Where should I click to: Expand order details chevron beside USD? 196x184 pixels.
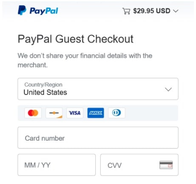point(176,11)
